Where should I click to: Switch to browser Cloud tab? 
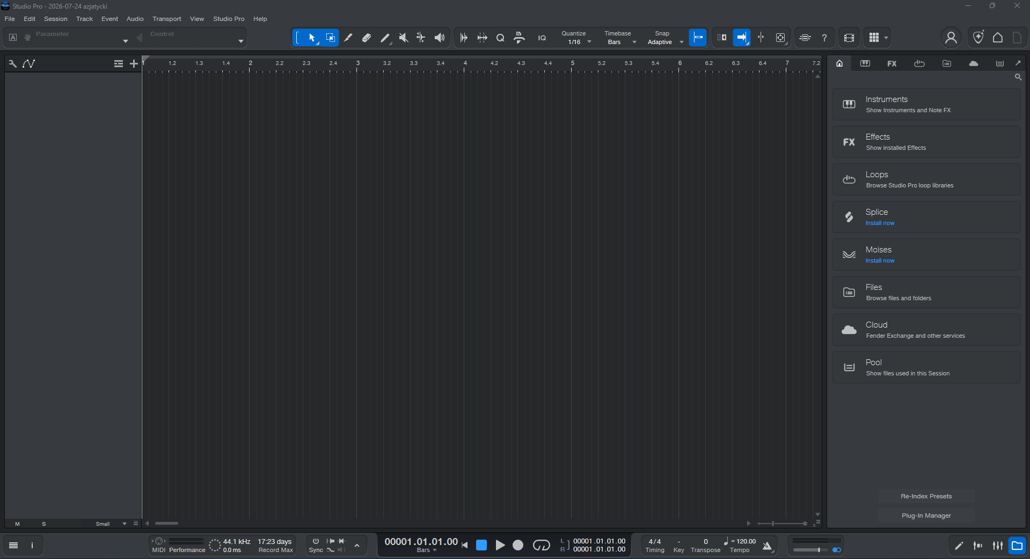[x=974, y=63]
